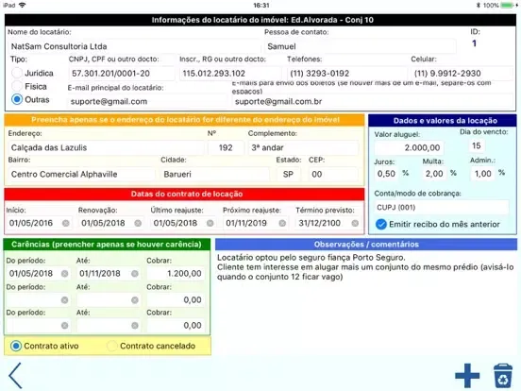Clear the Próximo reajuste date 01/11/2019

tap(282, 223)
